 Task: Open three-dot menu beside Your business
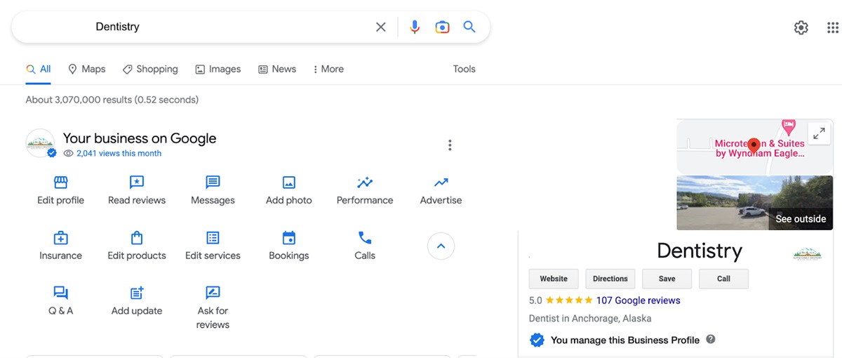[450, 145]
